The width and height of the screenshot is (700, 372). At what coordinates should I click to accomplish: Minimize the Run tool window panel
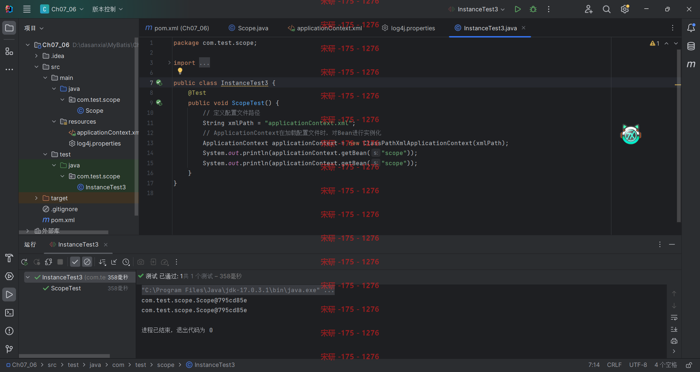point(672,244)
